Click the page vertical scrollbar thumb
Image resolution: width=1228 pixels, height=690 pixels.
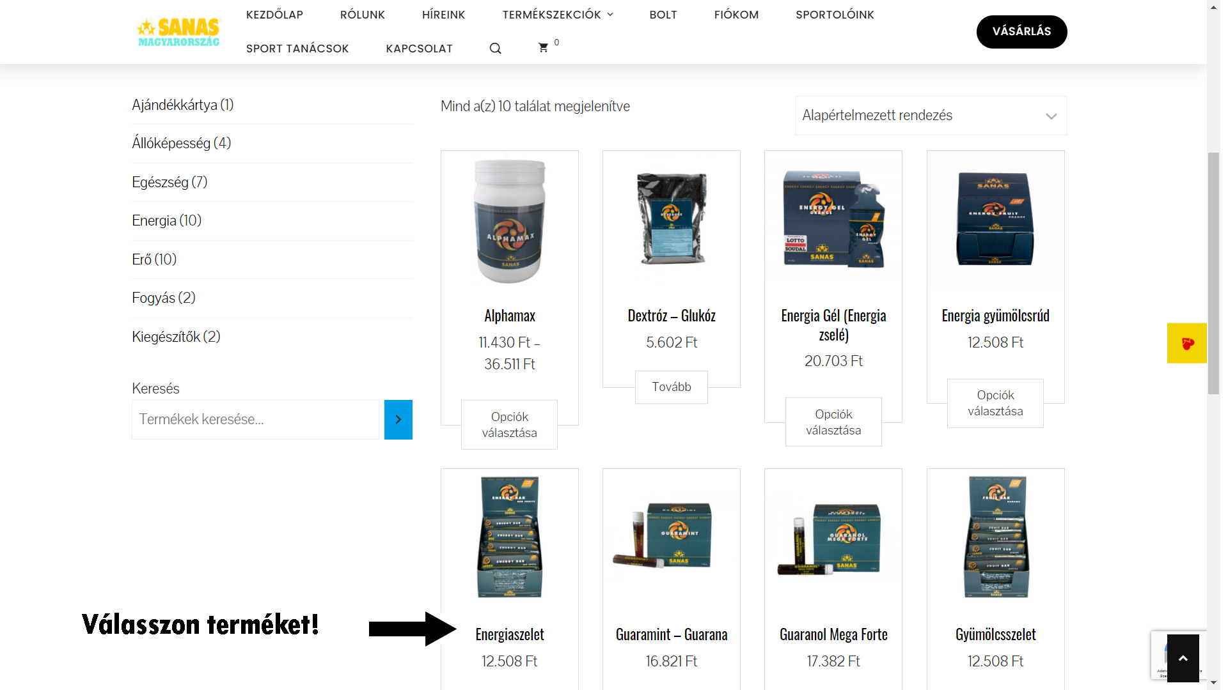pyautogui.click(x=1213, y=273)
